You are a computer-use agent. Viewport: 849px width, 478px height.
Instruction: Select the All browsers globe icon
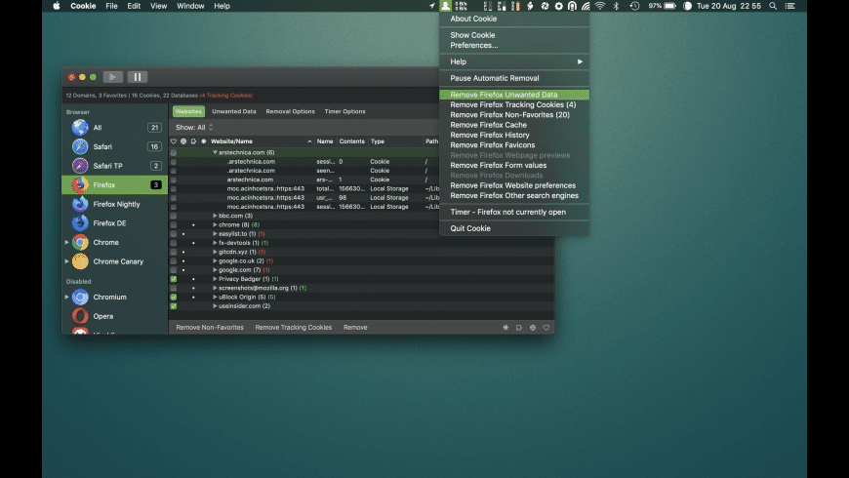coord(80,128)
